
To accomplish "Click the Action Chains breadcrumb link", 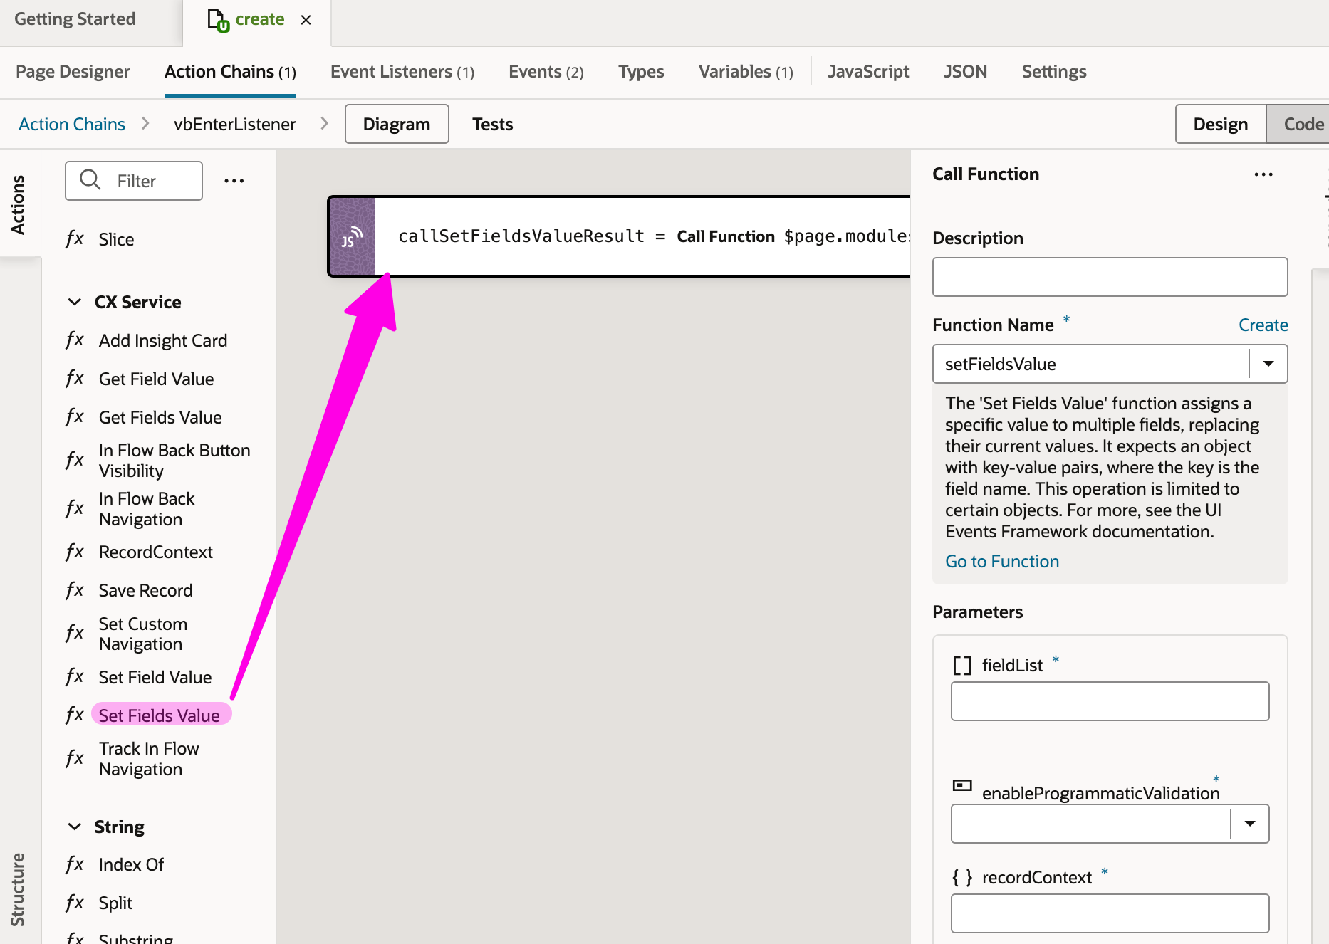I will (x=72, y=124).
